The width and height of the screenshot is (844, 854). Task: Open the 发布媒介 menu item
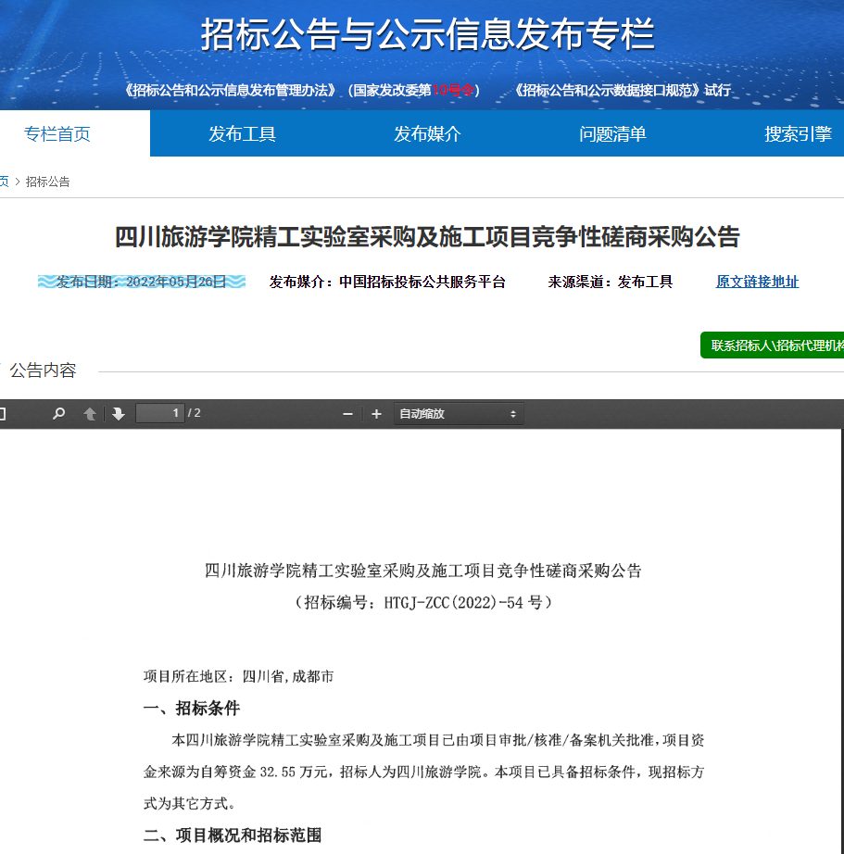click(x=428, y=133)
